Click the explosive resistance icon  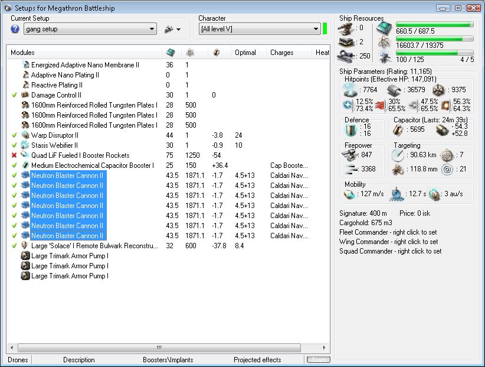pos(445,106)
